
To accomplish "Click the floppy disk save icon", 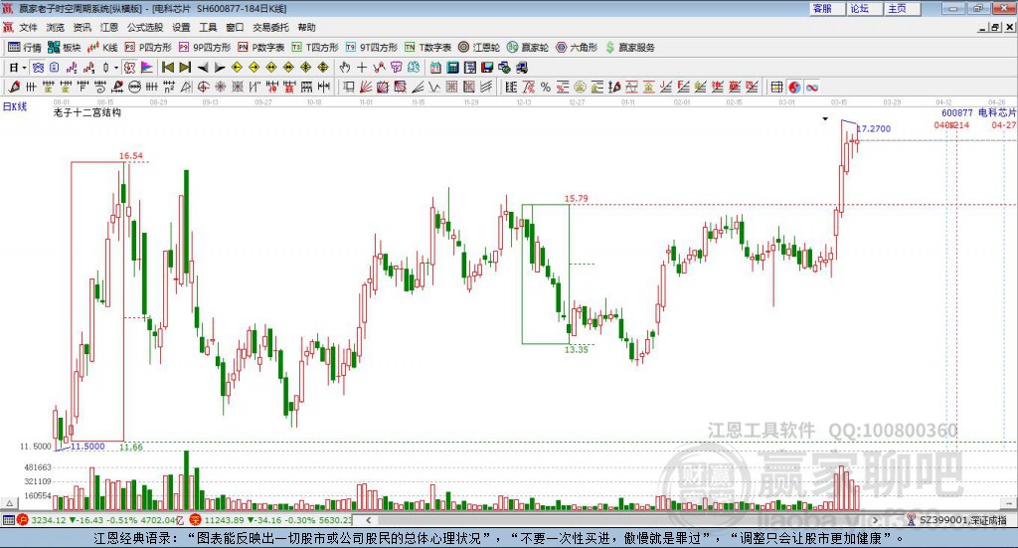I will [487, 68].
